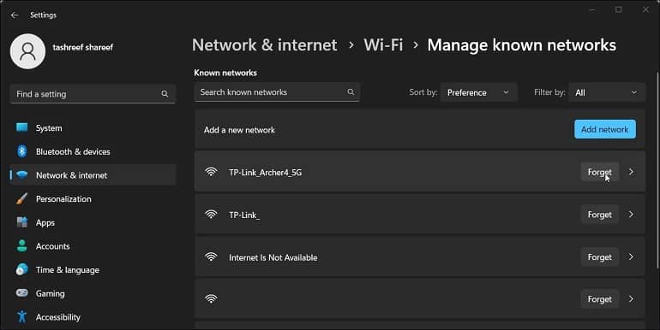Click the Add network button
The height and width of the screenshot is (330, 660).
(605, 129)
